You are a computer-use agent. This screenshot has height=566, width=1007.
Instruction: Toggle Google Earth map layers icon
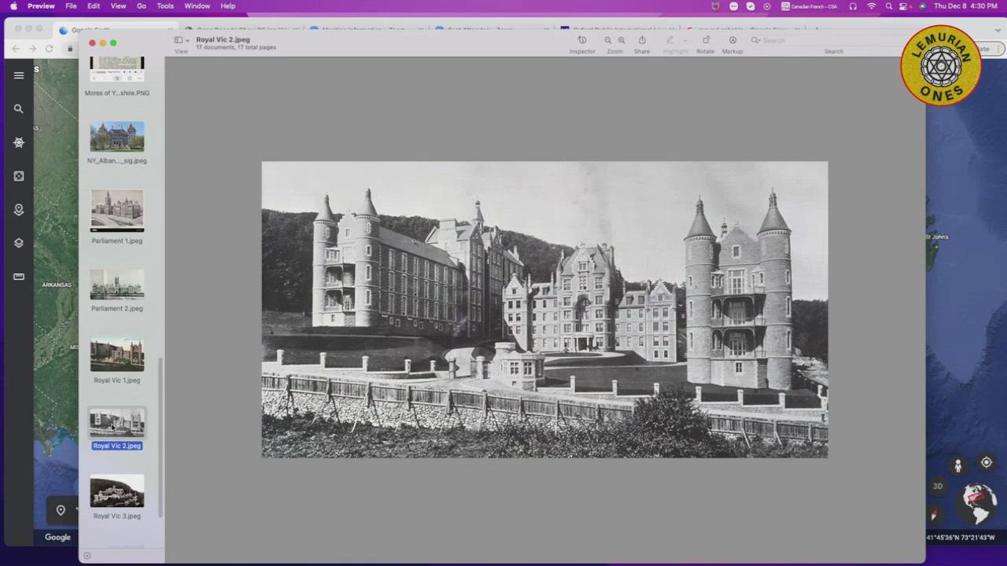point(19,243)
